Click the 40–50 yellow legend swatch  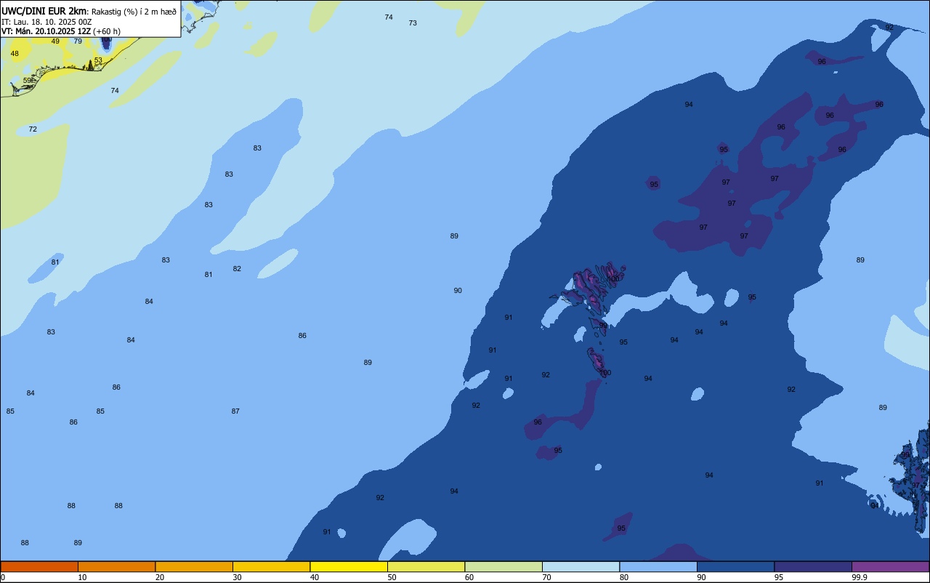point(349,566)
